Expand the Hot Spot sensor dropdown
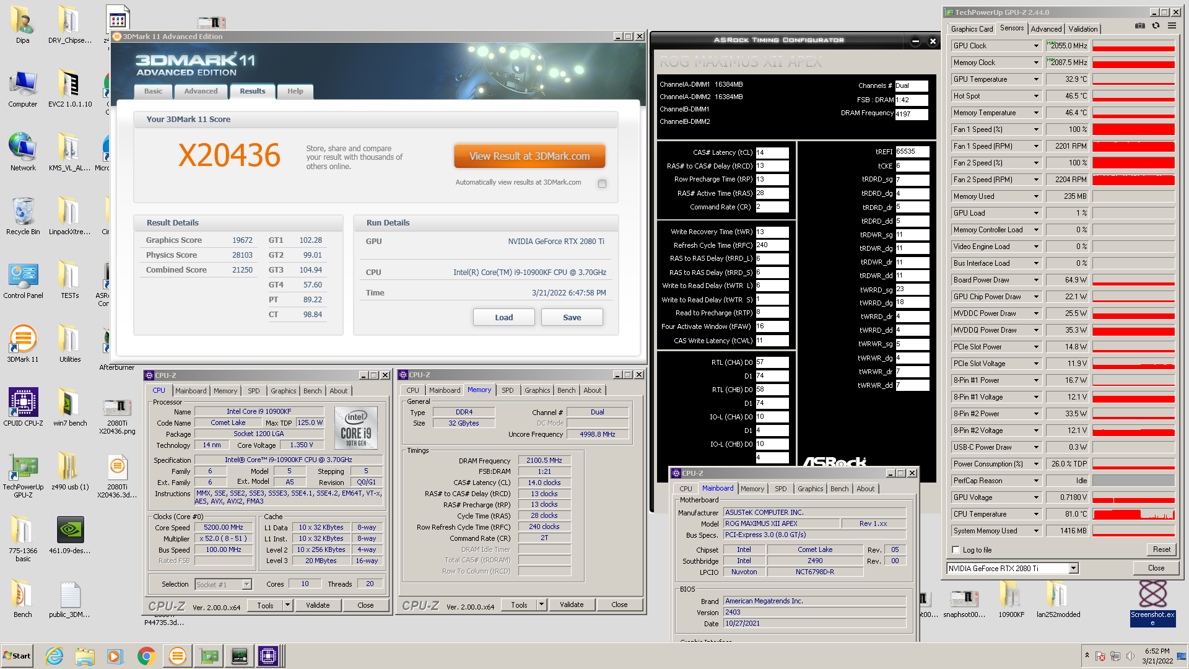Viewport: 1189px width, 669px height. 1036,96
